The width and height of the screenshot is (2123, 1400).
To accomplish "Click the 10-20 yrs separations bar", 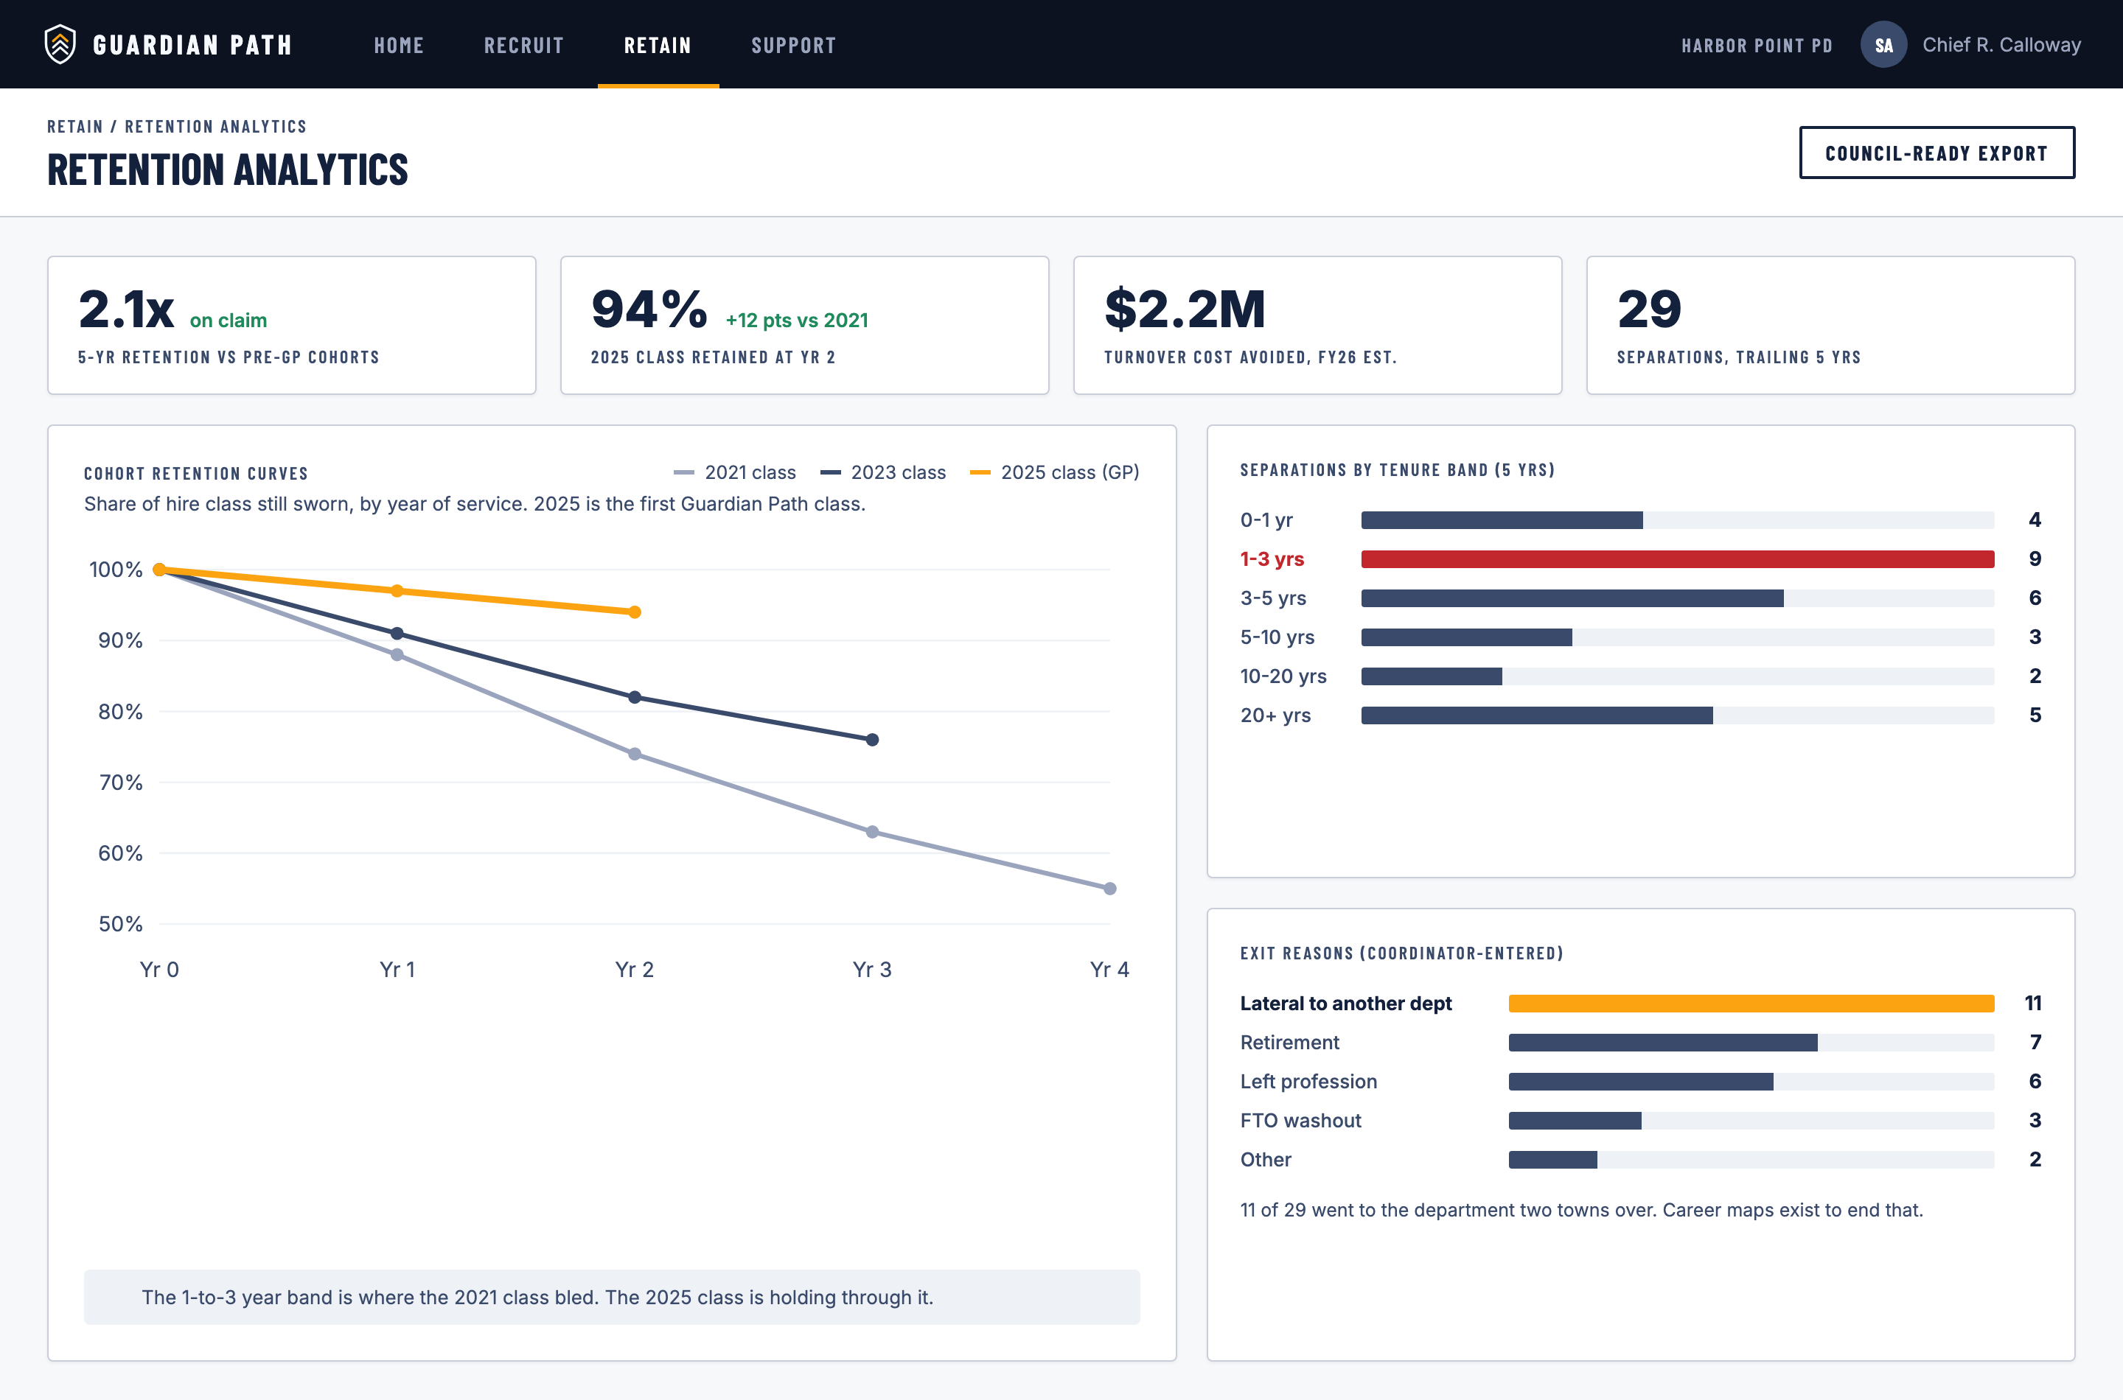I will pyautogui.click(x=1431, y=676).
